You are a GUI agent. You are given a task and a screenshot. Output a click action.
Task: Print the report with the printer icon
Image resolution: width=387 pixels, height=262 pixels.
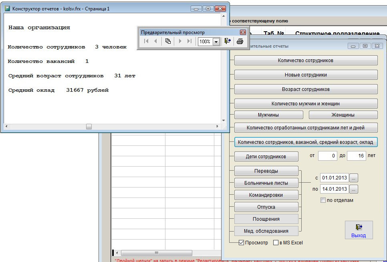click(x=240, y=41)
